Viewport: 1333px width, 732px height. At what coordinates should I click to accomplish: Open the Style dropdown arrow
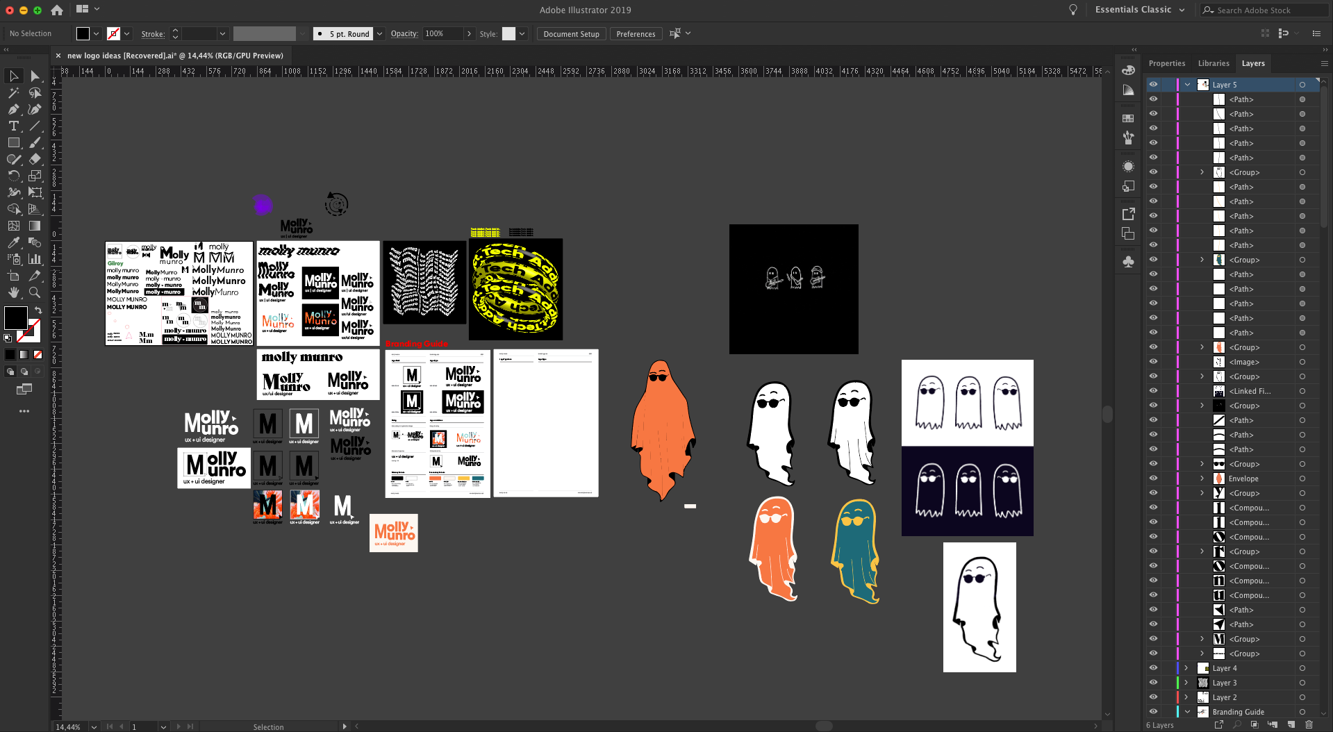tap(522, 33)
